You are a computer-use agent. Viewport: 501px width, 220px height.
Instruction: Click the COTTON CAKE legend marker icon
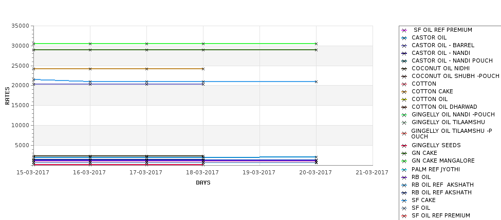coord(404,92)
